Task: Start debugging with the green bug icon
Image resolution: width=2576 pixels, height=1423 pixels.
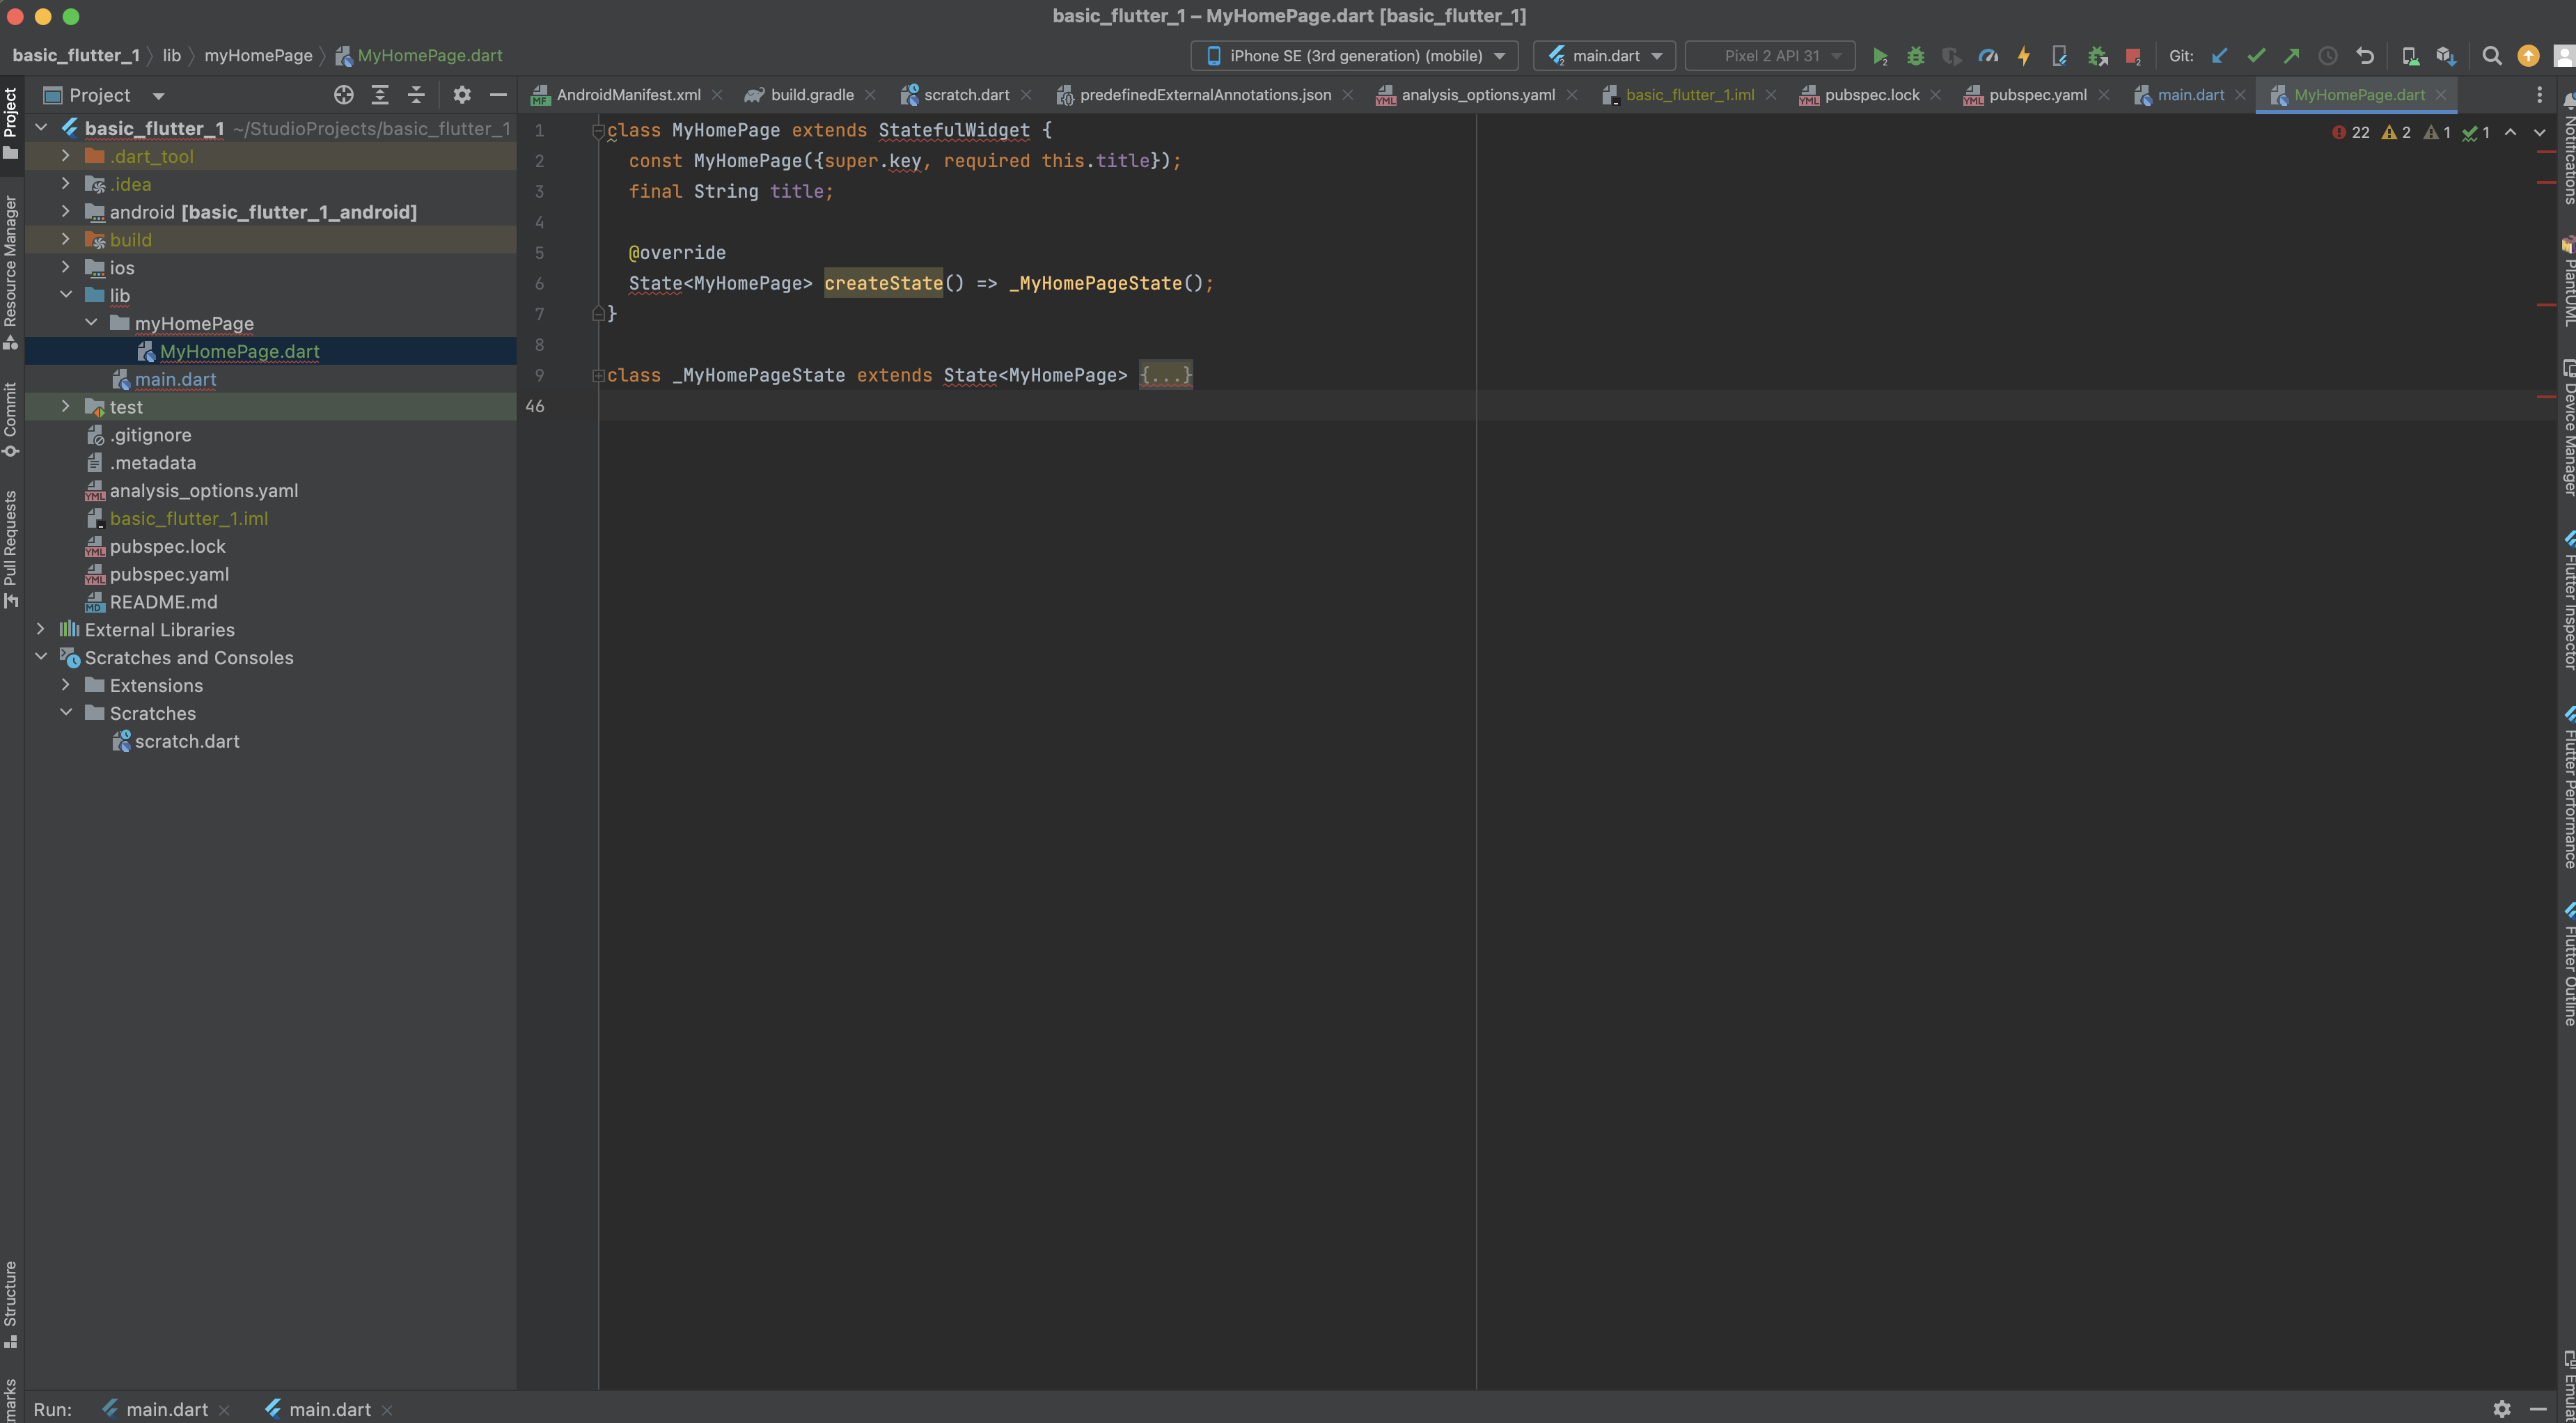Action: [x=1915, y=56]
